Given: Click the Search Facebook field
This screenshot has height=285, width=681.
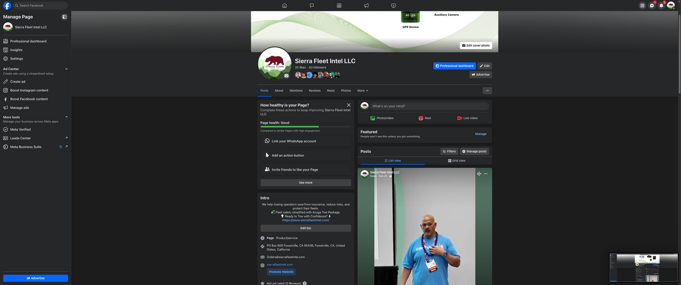Looking at the screenshot, I should coord(40,5).
